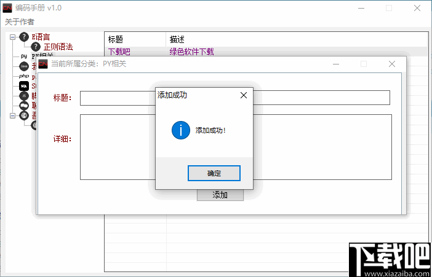Click the 确定 button in the dialog
The image size is (432, 277).
tap(214, 173)
